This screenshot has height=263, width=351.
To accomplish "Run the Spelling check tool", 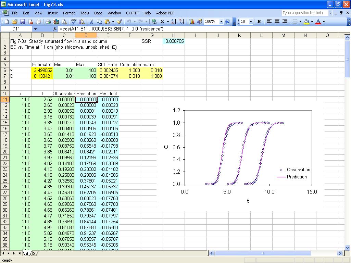I will point(74,22).
